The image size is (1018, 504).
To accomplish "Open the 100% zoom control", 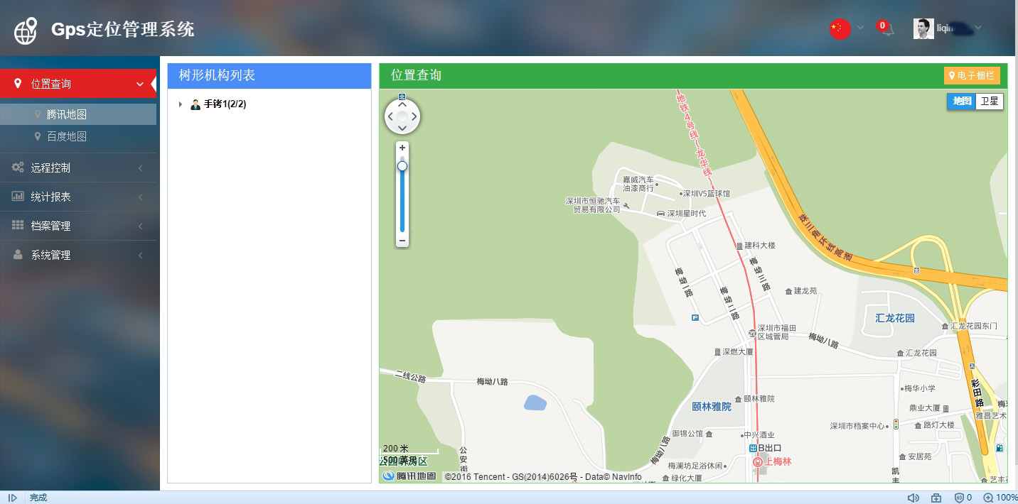I will coord(1000,498).
